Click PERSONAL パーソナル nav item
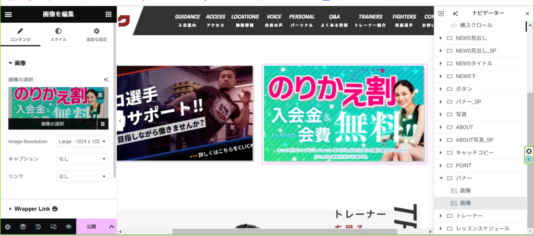 pos(302,20)
